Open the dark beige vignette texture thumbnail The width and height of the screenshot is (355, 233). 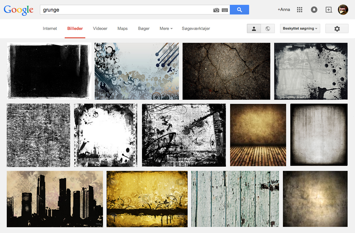click(315, 199)
